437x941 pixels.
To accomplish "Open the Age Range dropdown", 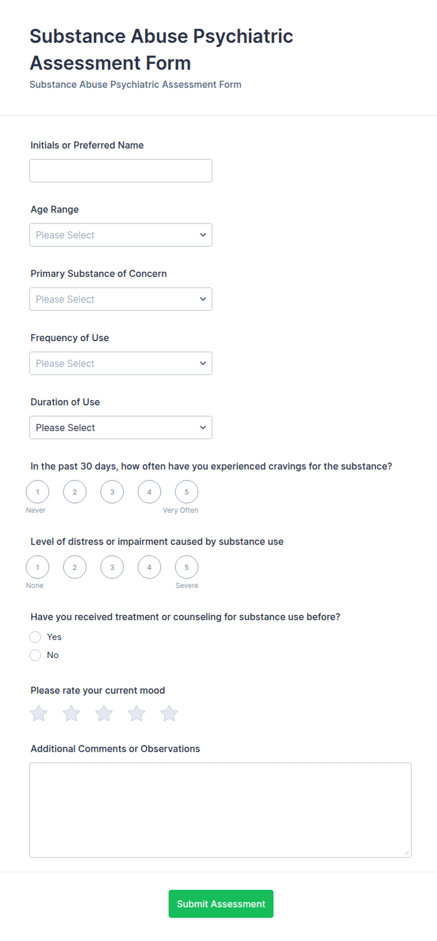I will click(121, 235).
